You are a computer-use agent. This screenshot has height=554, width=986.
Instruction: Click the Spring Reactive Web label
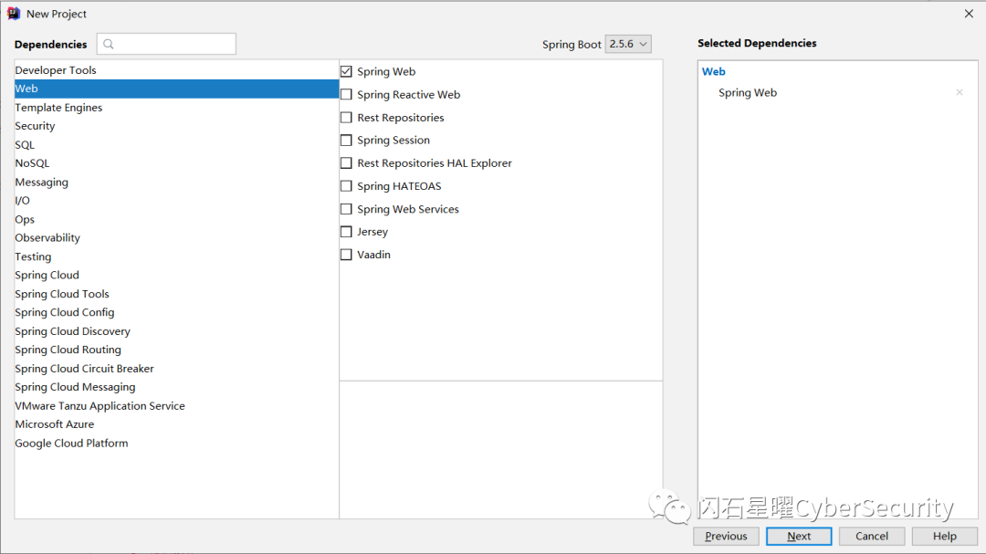pos(409,94)
